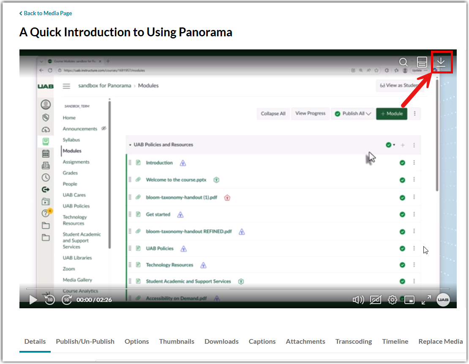The width and height of the screenshot is (469, 364).
Task: Click the UAB logo in the player bar
Action: [x=443, y=300]
